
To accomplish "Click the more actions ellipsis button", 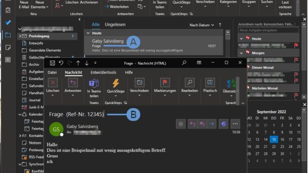I will point(235,124).
